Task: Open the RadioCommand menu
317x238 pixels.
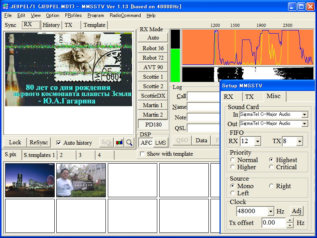Action: coord(125,15)
